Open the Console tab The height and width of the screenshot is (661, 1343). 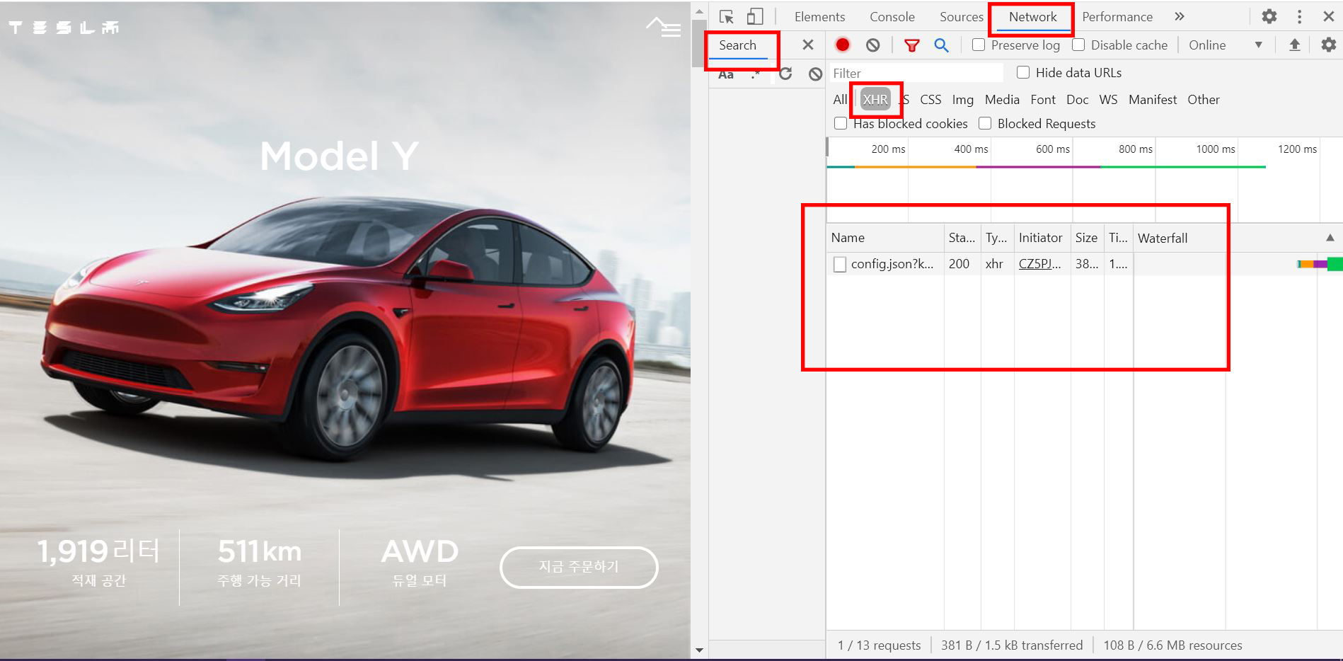click(892, 17)
